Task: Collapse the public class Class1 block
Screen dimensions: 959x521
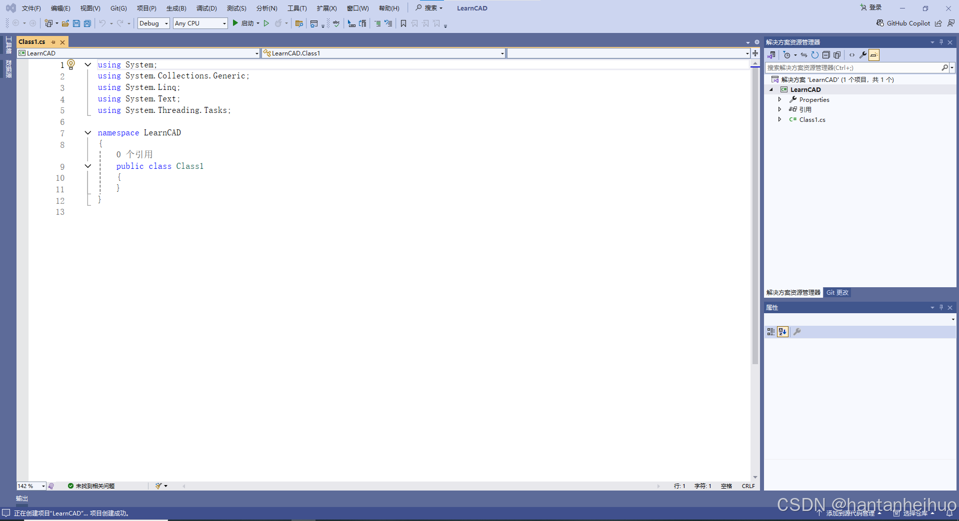Action: [88, 166]
